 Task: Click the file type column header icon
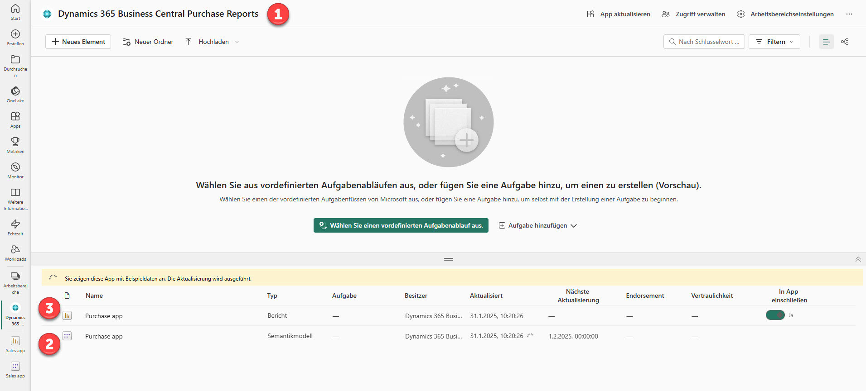67,296
